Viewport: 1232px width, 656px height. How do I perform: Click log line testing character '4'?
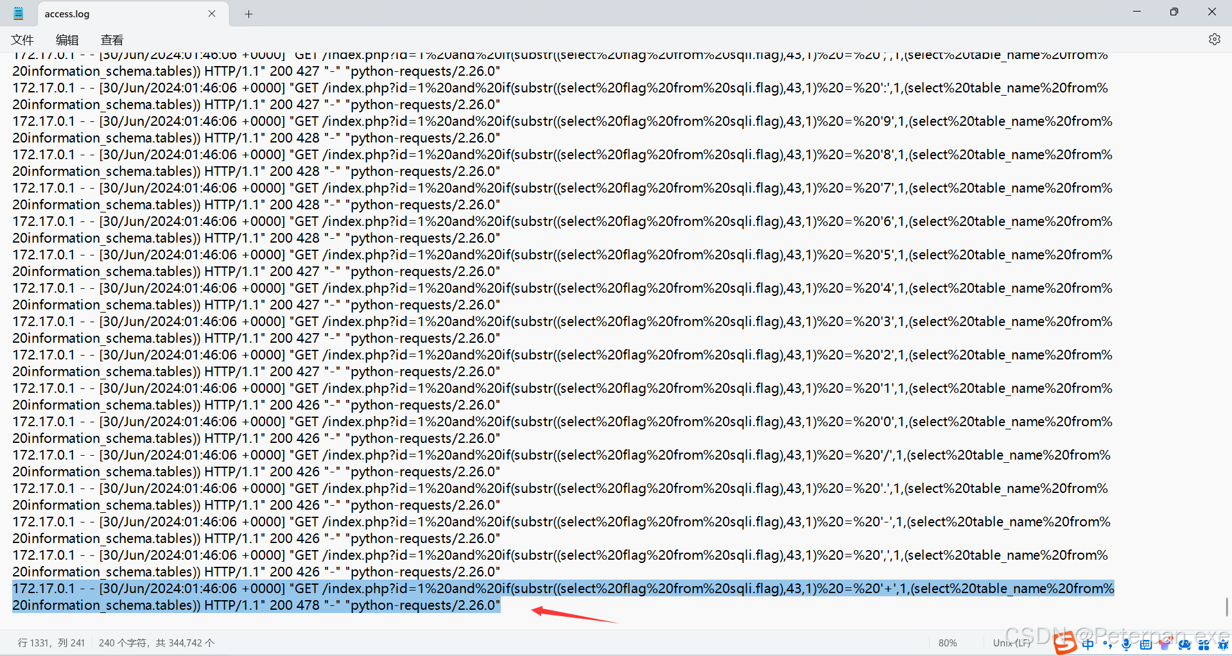tap(562, 296)
